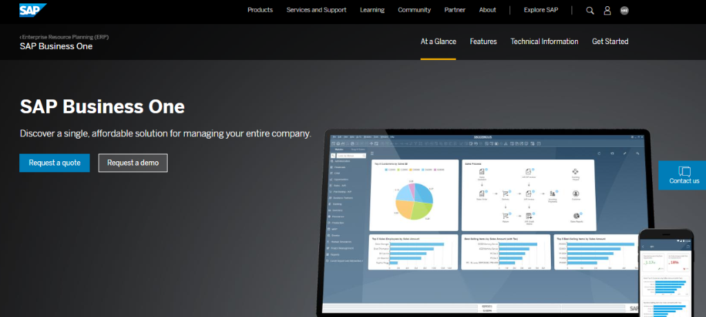706x317 pixels.
Task: Click the 'Discover a single, affordable solution' tagline
Action: click(x=165, y=134)
